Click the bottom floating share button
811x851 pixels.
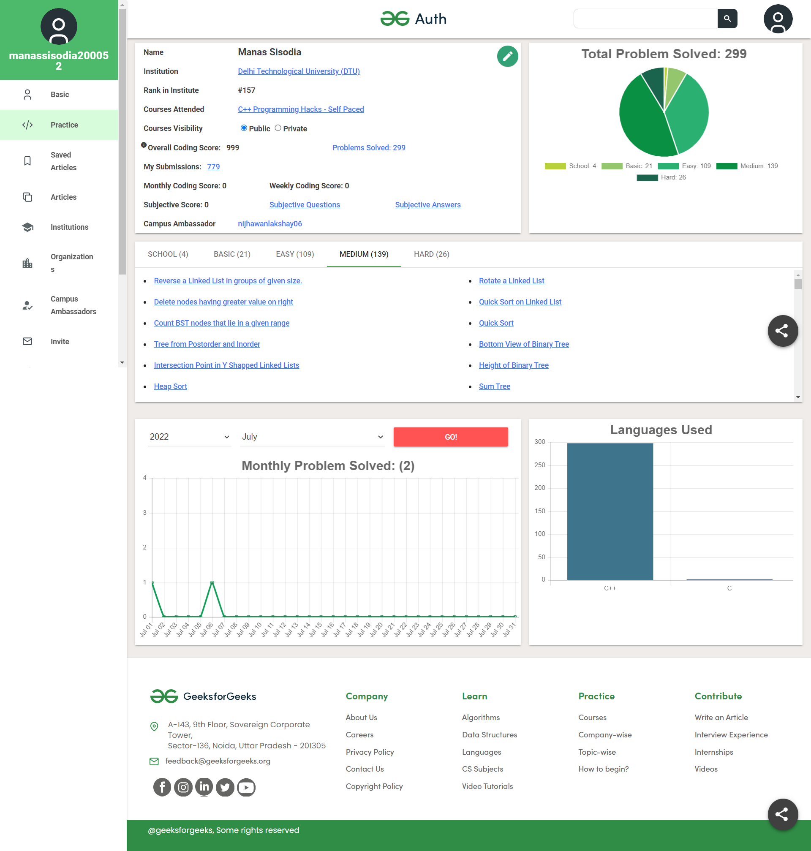pos(782,814)
